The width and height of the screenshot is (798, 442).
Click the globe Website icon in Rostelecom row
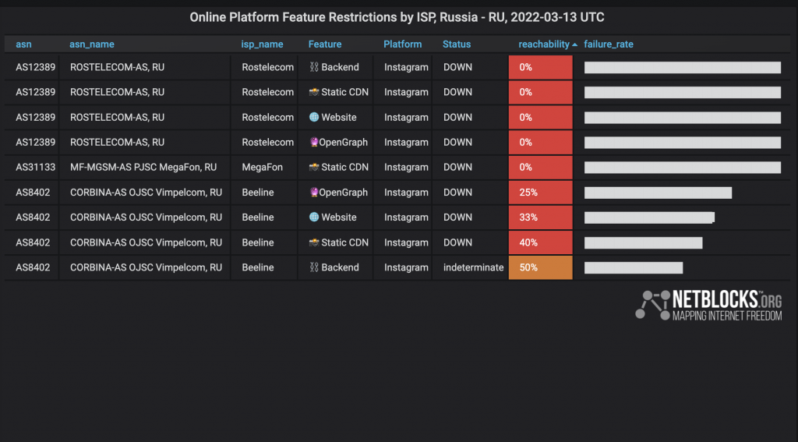314,117
